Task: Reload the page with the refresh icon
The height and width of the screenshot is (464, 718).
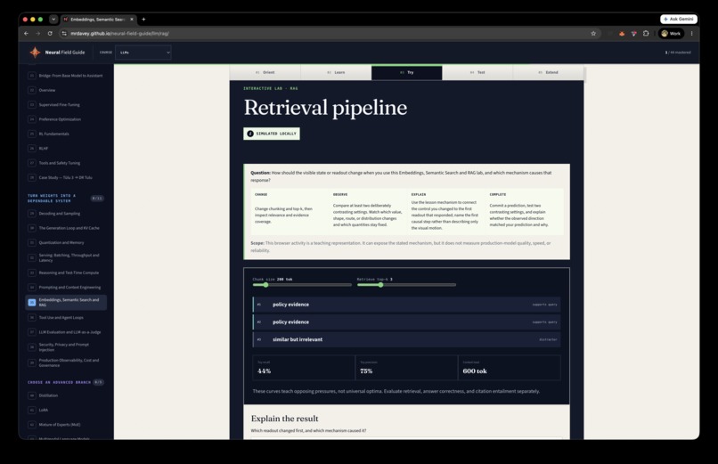Action: [50, 34]
